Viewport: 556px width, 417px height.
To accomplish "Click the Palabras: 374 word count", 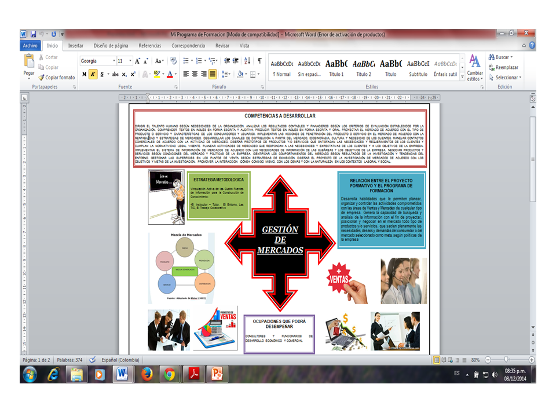I will [x=69, y=360].
